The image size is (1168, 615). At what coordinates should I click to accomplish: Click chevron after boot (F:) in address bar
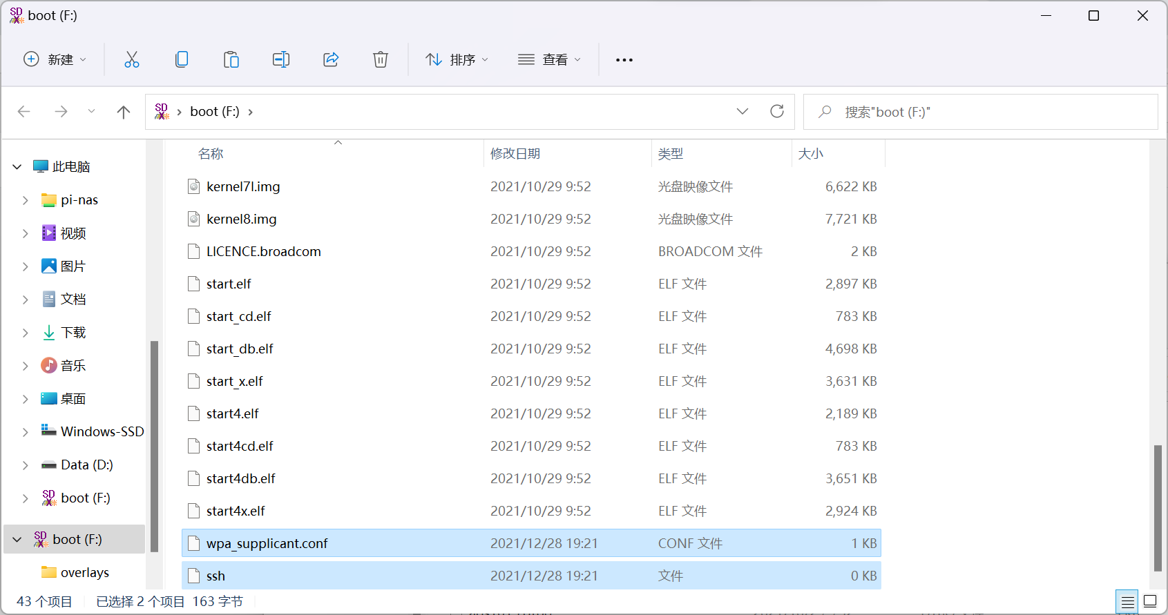[x=250, y=112]
